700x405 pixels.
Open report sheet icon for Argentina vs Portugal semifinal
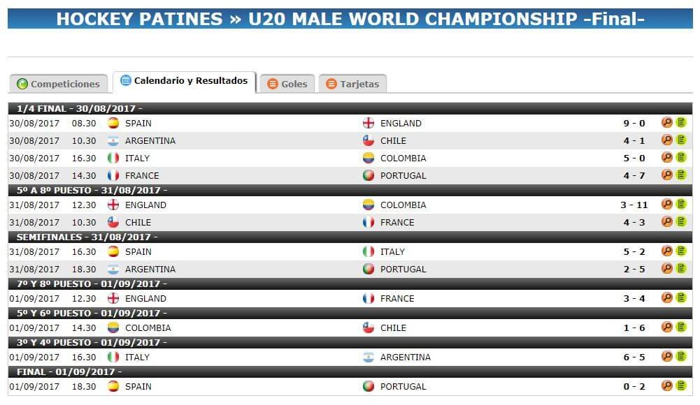tap(681, 268)
